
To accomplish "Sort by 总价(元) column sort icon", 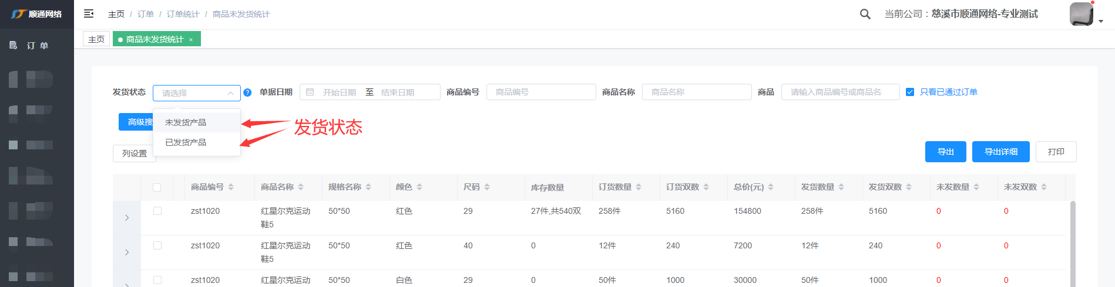I will click(x=771, y=187).
